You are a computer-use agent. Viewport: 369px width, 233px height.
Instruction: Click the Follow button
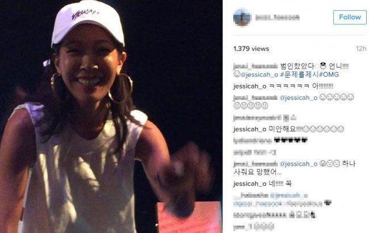click(350, 17)
